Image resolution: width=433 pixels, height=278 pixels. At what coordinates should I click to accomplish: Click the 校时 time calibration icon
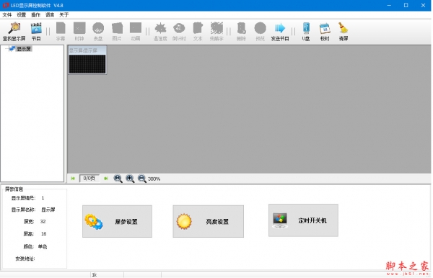325,32
